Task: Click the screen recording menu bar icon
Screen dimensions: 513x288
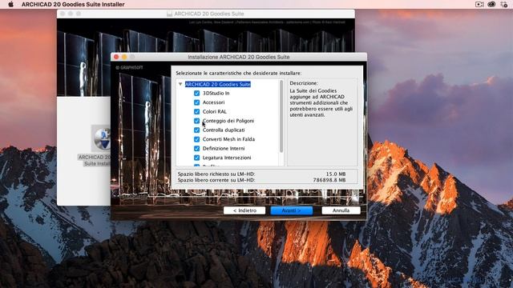Action: 479,4
